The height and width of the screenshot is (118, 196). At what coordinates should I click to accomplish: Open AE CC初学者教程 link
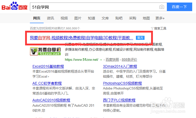pyautogui.click(x=47, y=83)
